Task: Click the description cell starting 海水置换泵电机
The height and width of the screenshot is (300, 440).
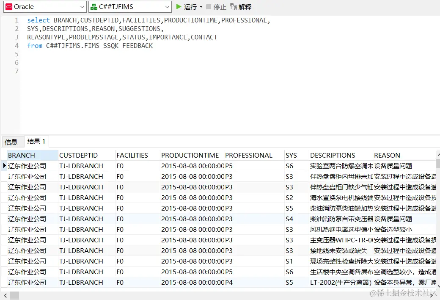Action: click(x=341, y=197)
